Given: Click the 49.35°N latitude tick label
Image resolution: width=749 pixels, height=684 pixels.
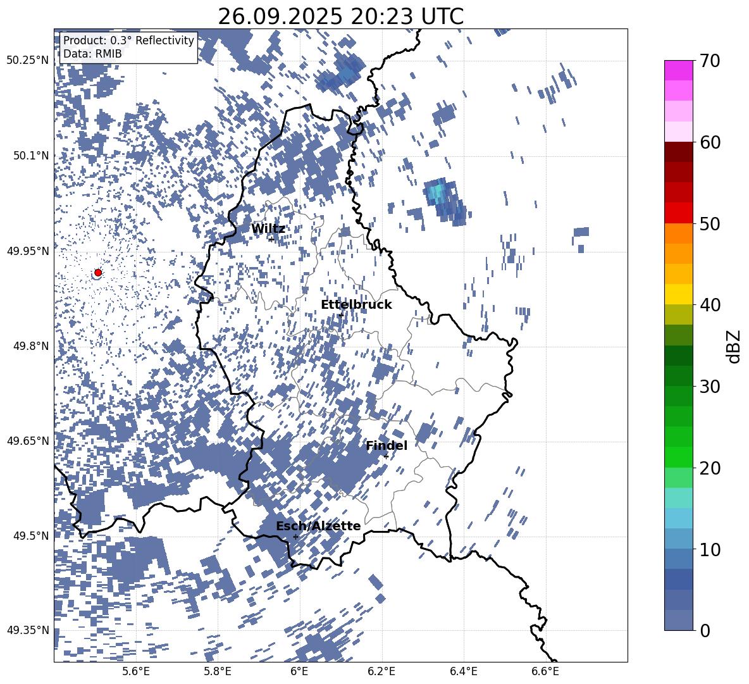Looking at the screenshot, I should pyautogui.click(x=28, y=630).
